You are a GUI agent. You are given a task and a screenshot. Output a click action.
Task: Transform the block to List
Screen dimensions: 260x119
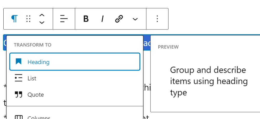tap(32, 78)
